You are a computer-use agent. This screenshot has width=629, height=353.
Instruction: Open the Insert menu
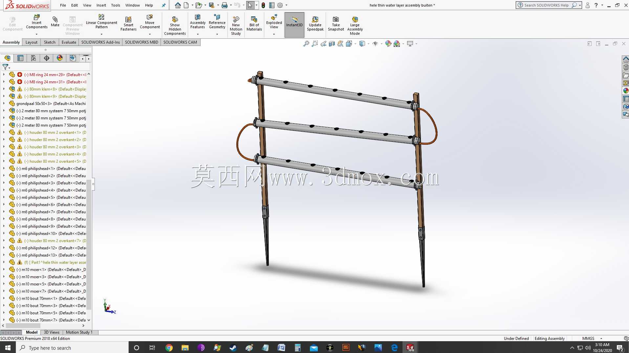tap(101, 5)
